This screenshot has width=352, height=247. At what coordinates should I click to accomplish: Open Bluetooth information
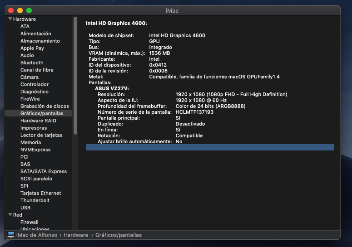[x=32, y=63]
